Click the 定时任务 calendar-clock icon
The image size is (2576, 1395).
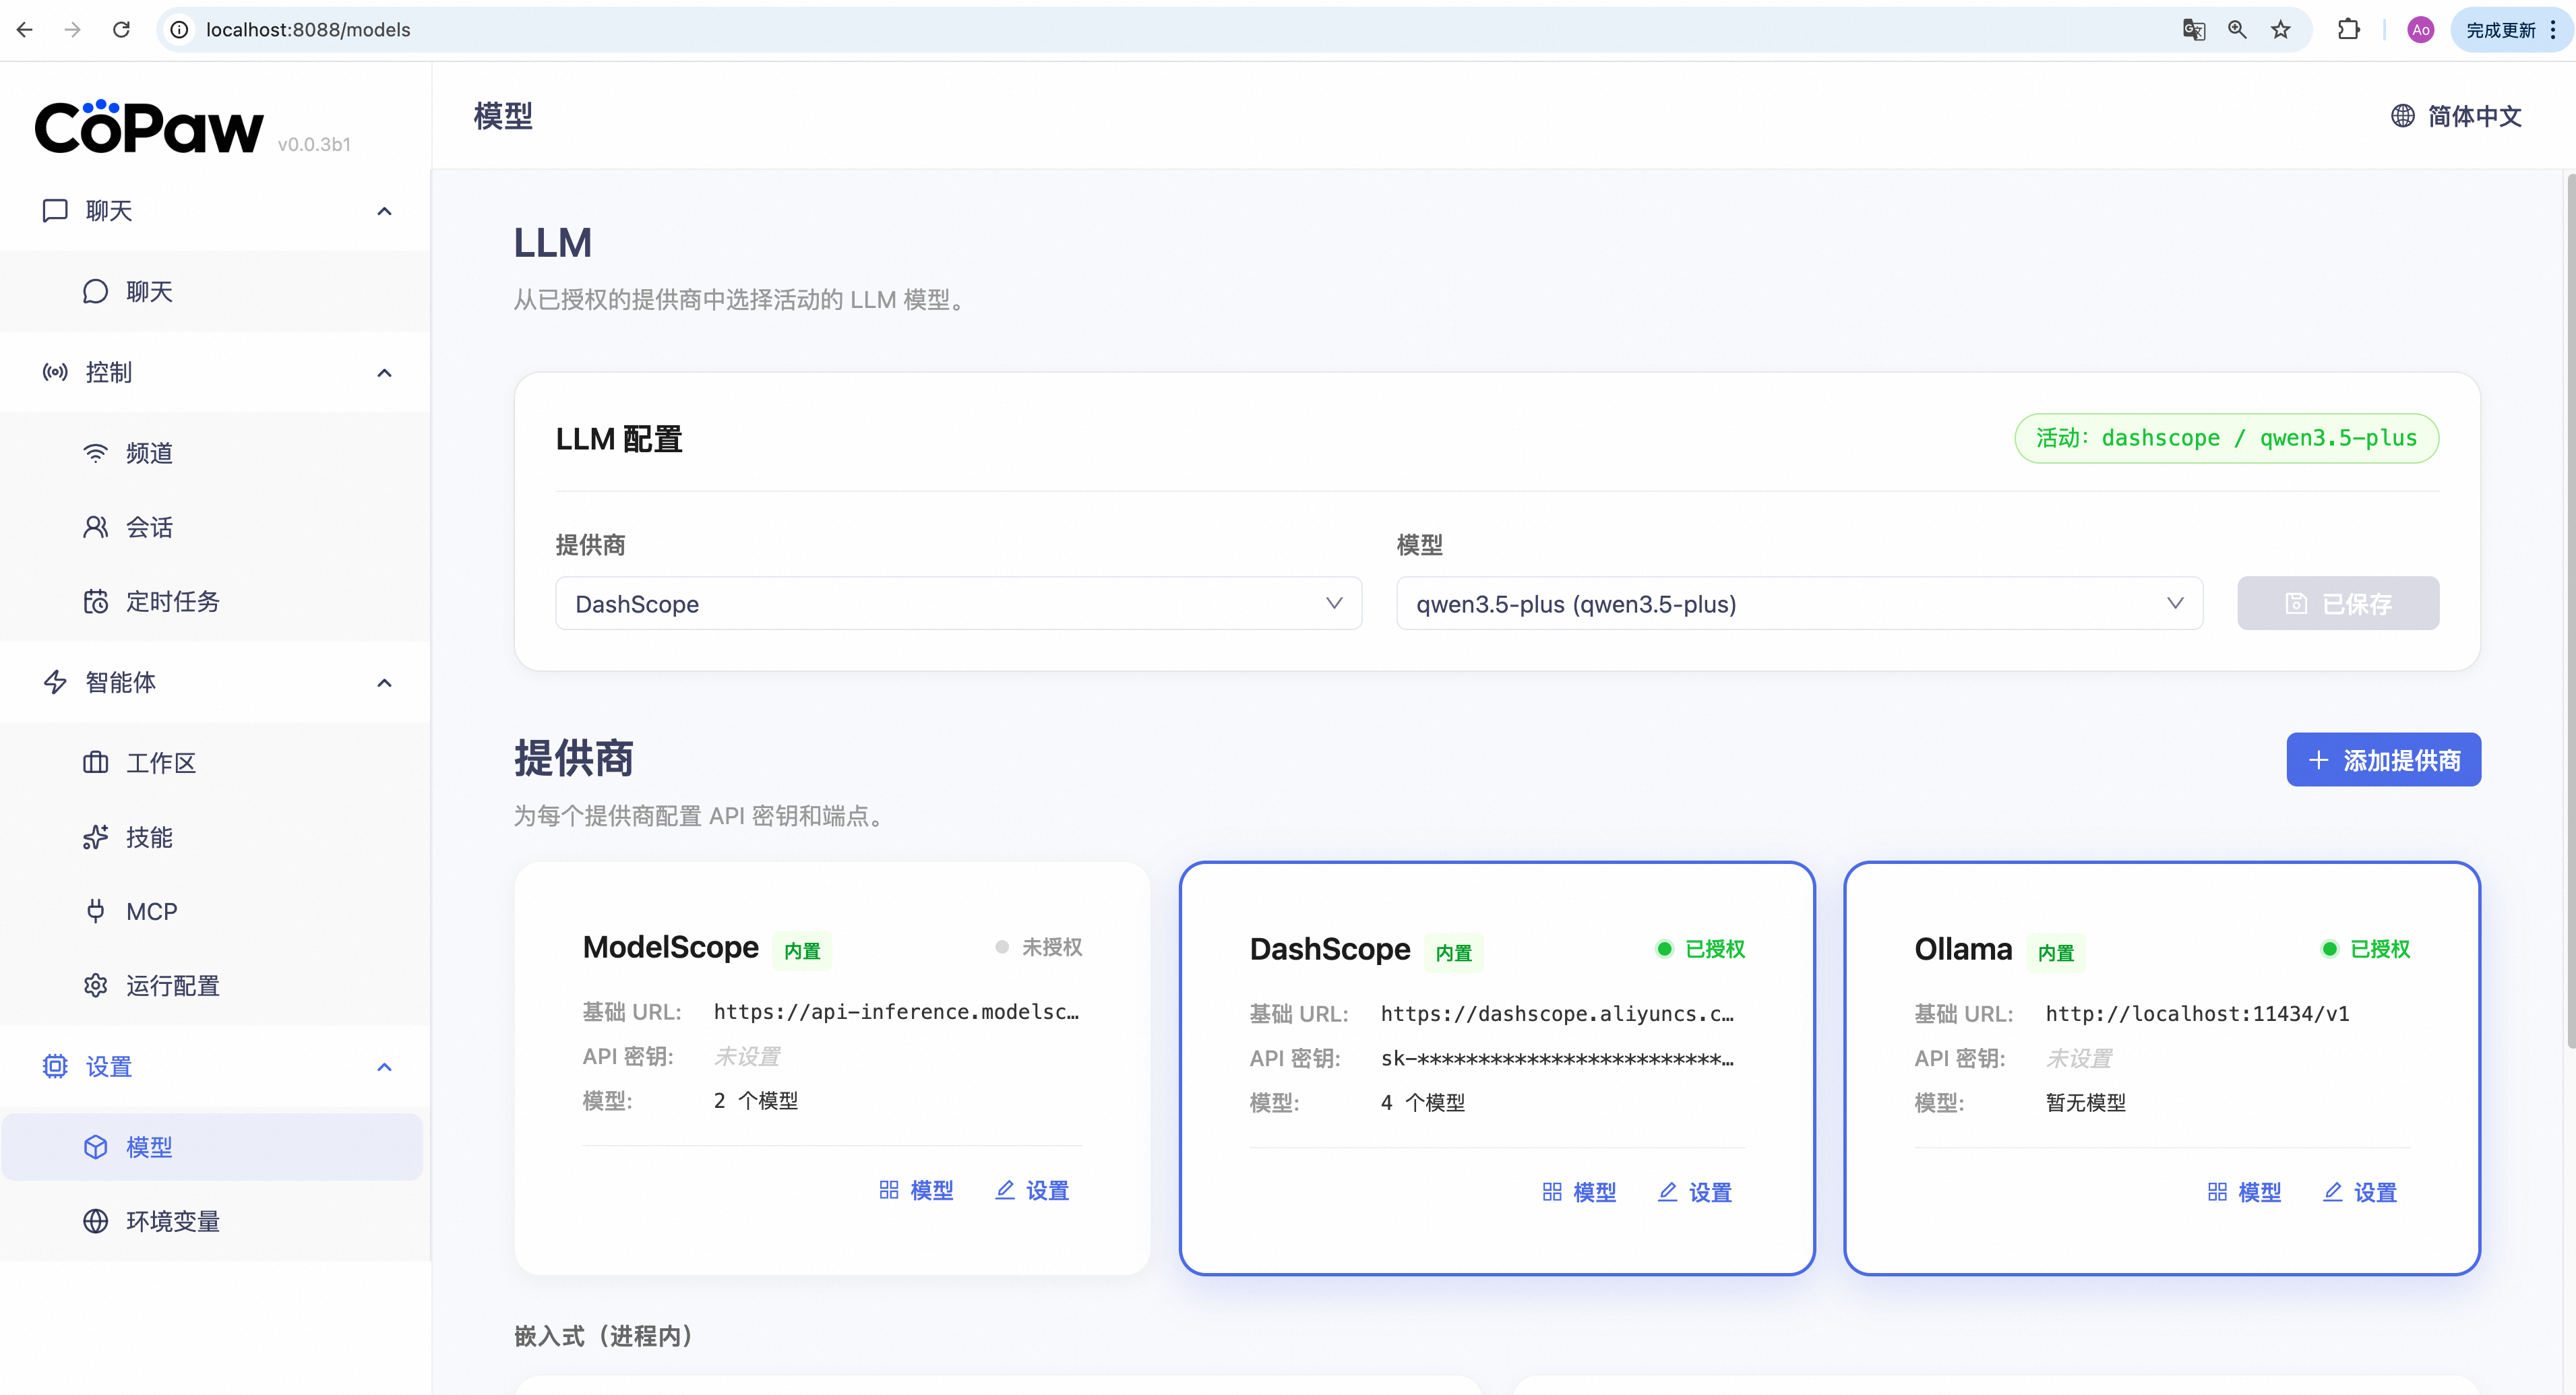click(95, 601)
